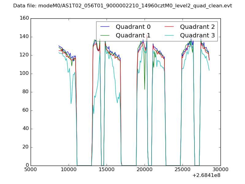
Task: Click the 20 y-axis tick label
Action: 25,147
